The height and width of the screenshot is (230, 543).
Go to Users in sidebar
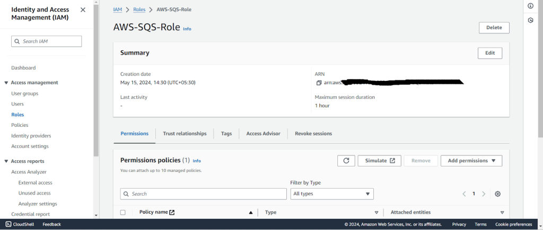pyautogui.click(x=17, y=104)
